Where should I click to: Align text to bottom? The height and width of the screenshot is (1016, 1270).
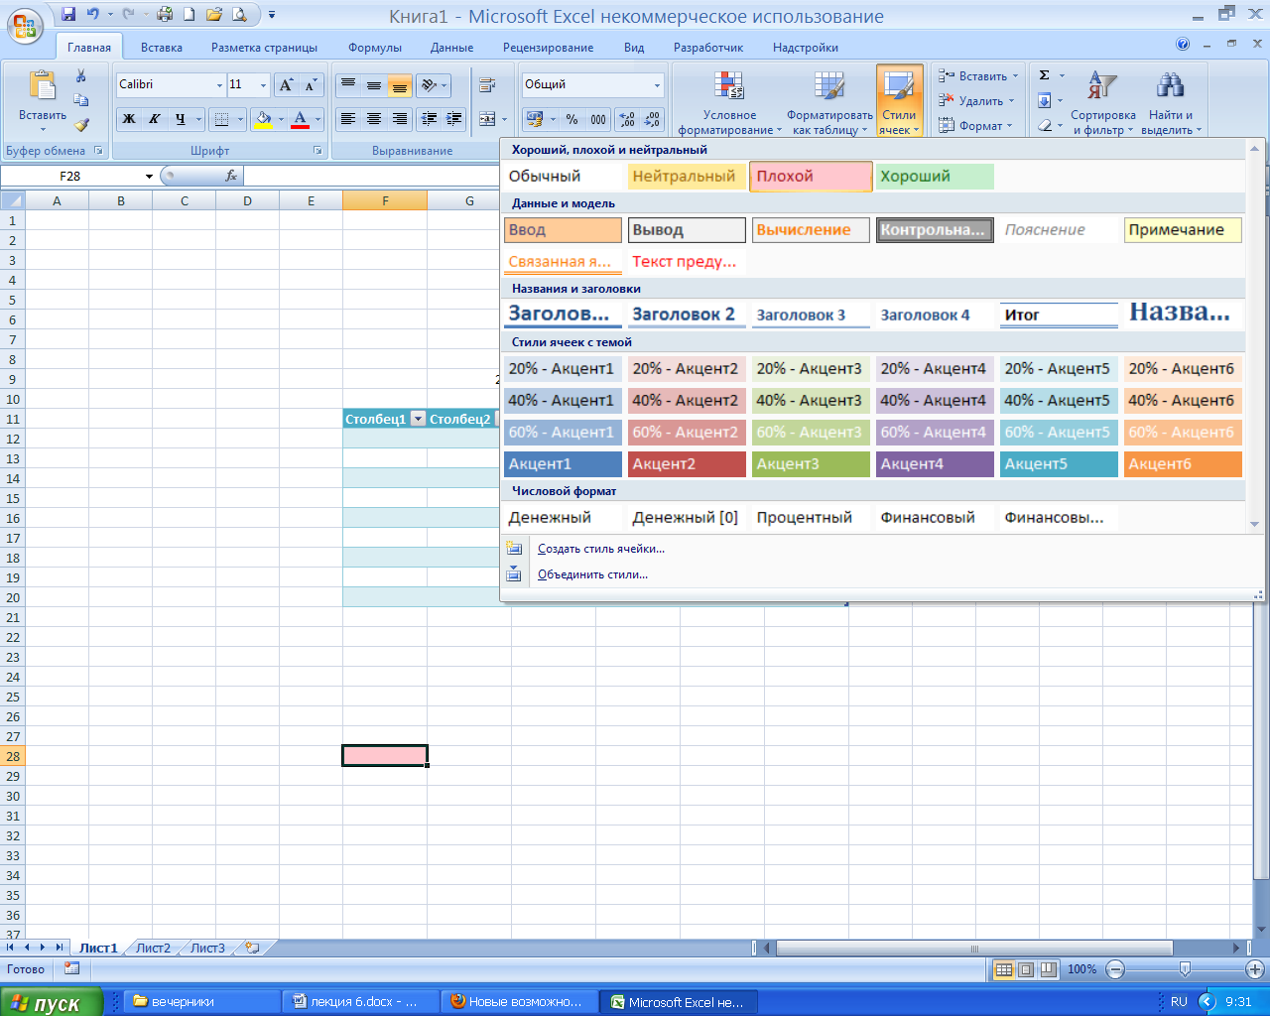[400, 85]
